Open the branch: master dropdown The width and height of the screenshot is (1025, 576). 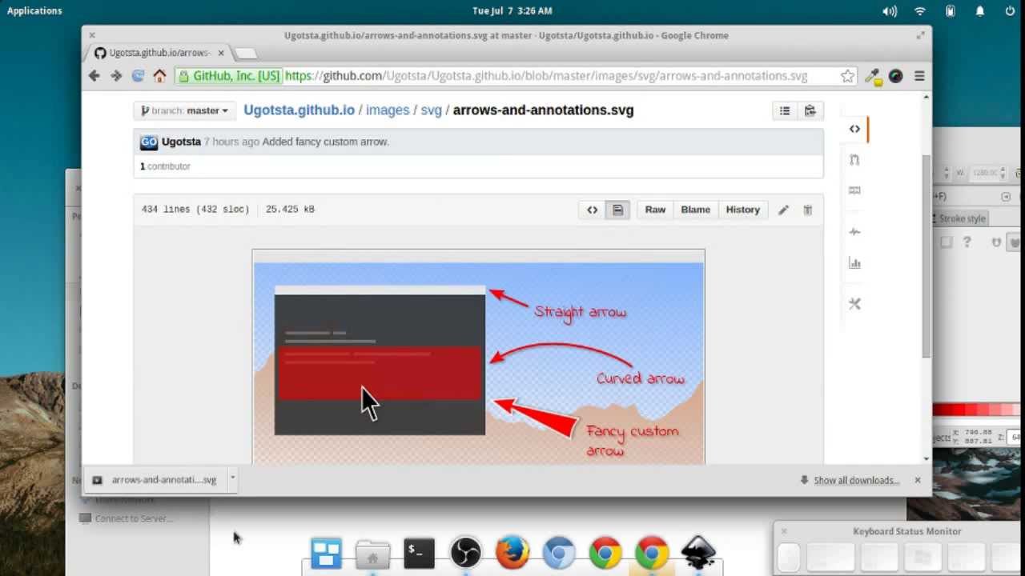185,110
